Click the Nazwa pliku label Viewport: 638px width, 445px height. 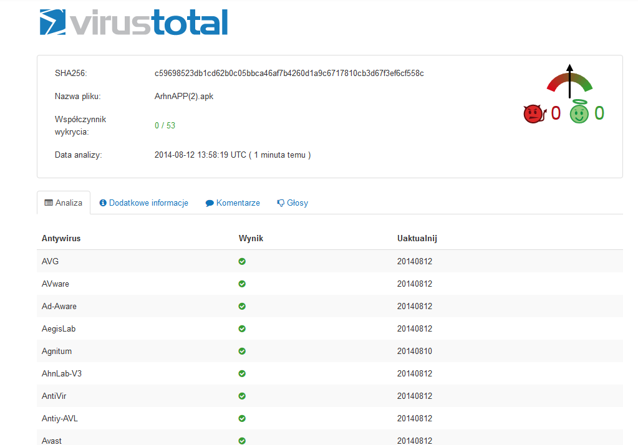point(78,97)
